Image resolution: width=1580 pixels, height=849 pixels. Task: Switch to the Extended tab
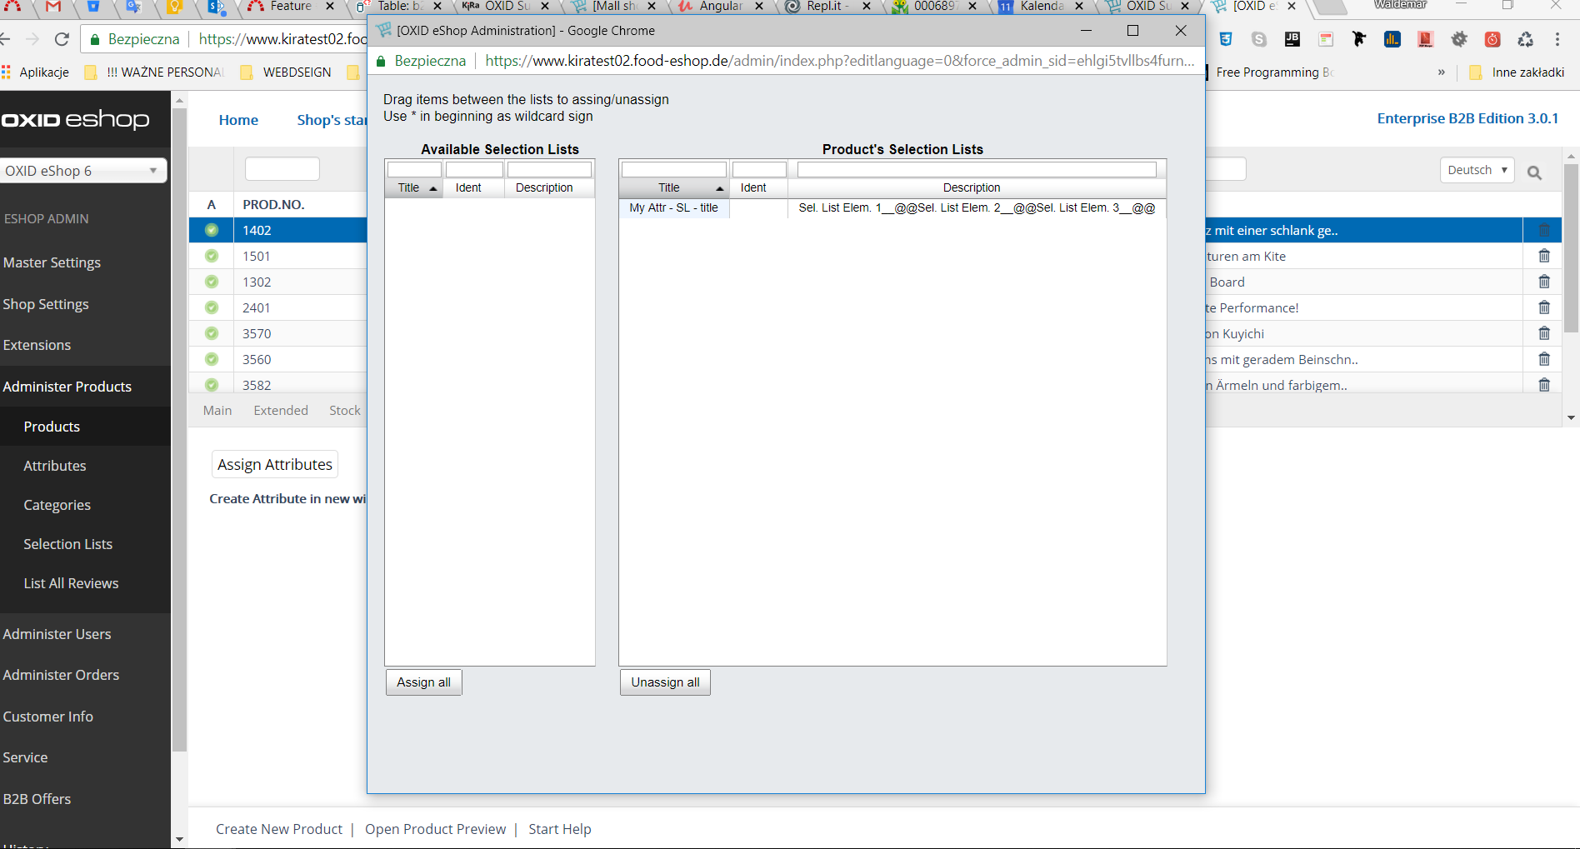[281, 411]
